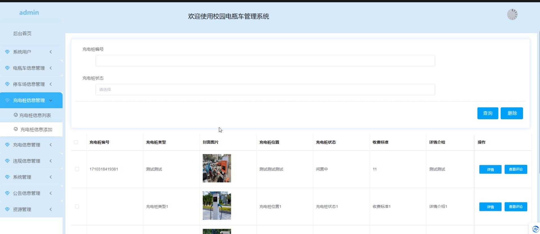Open the cover image of 充电桩类型1 row

[x=217, y=206]
